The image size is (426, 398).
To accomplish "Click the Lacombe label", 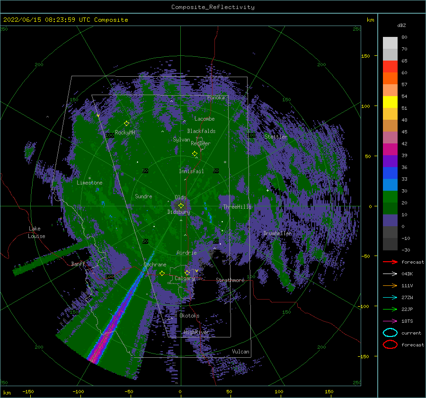I will coord(204,119).
